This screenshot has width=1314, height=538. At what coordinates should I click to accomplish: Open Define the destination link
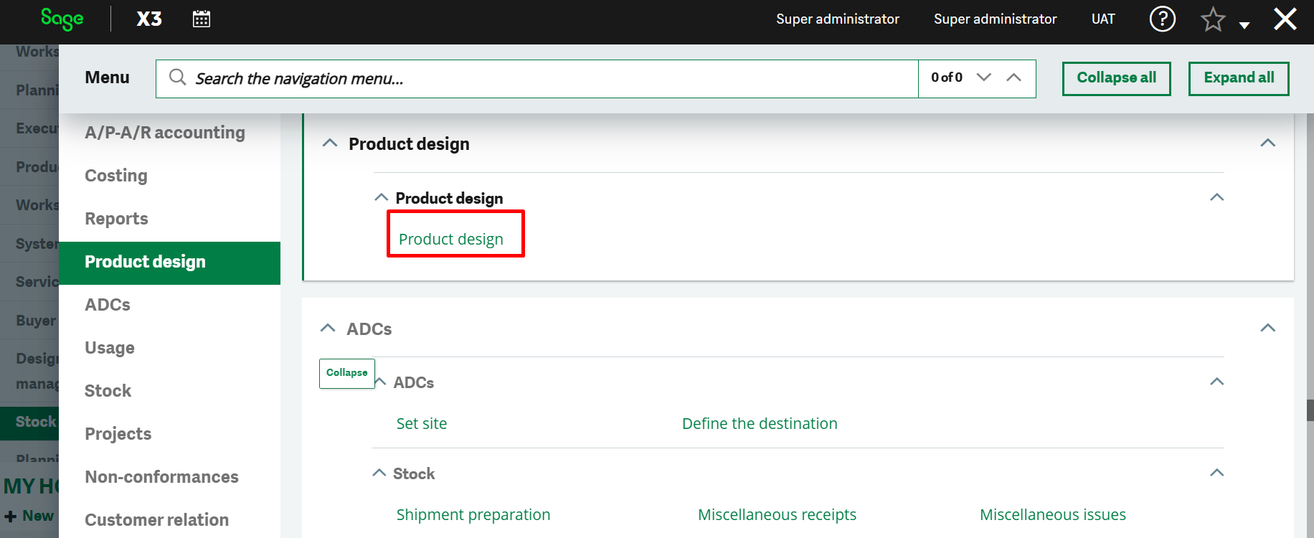(x=760, y=423)
